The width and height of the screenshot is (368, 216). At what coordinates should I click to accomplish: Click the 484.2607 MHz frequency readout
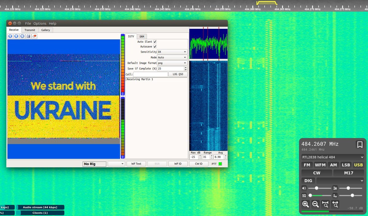coord(320,144)
